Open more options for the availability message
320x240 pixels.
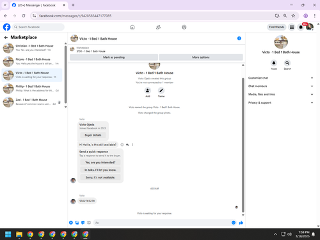pyautogui.click(x=132, y=145)
